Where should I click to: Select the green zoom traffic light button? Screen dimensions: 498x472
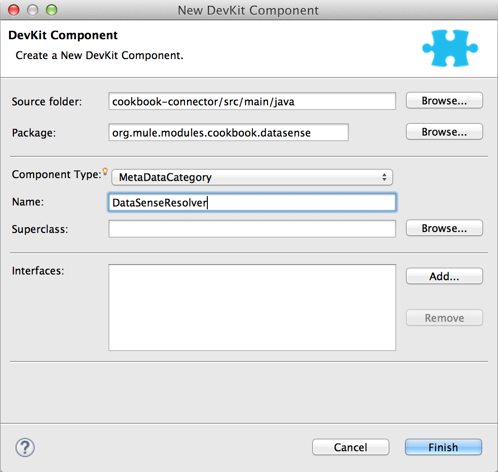(51, 9)
